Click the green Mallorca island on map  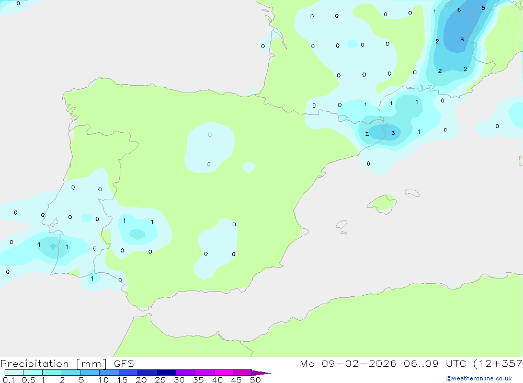pyautogui.click(x=382, y=203)
